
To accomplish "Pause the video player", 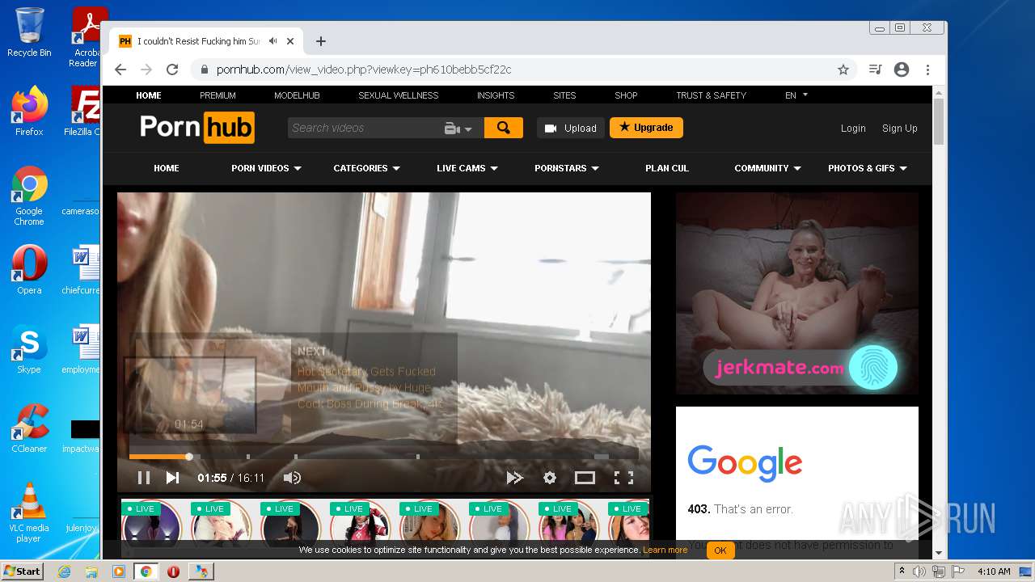I will click(x=144, y=478).
